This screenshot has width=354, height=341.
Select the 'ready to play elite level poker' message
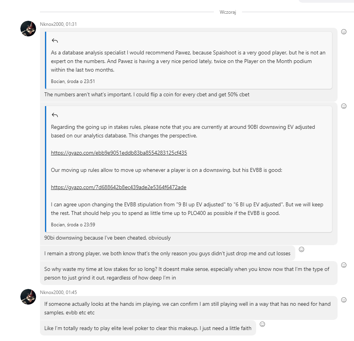click(148, 328)
